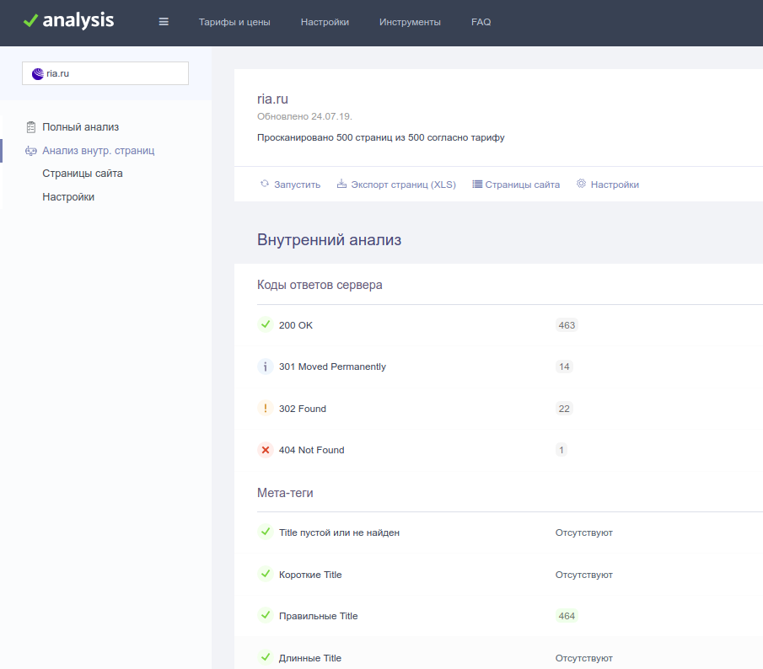The image size is (763, 669).
Task: Open the 22 count badge
Action: pyautogui.click(x=564, y=409)
